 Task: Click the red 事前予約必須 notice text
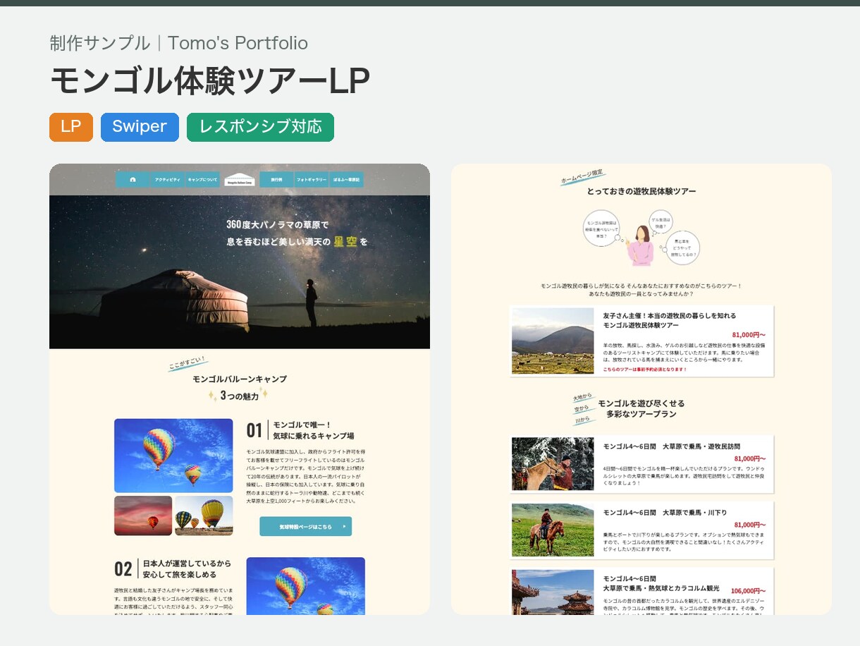(x=644, y=370)
